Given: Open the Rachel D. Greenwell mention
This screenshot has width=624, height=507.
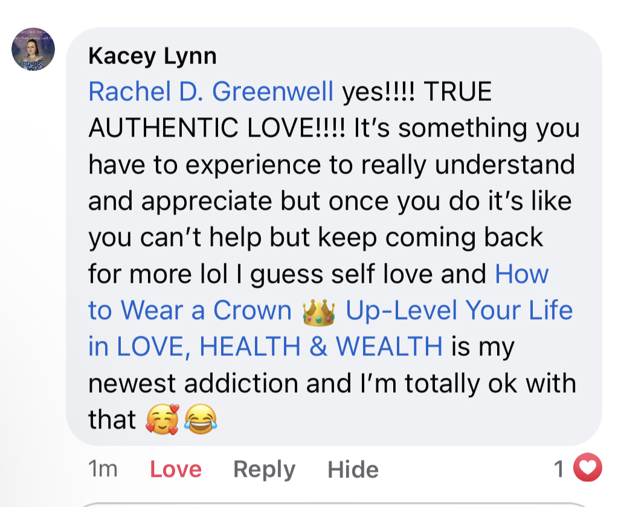Looking at the screenshot, I should coord(211,91).
